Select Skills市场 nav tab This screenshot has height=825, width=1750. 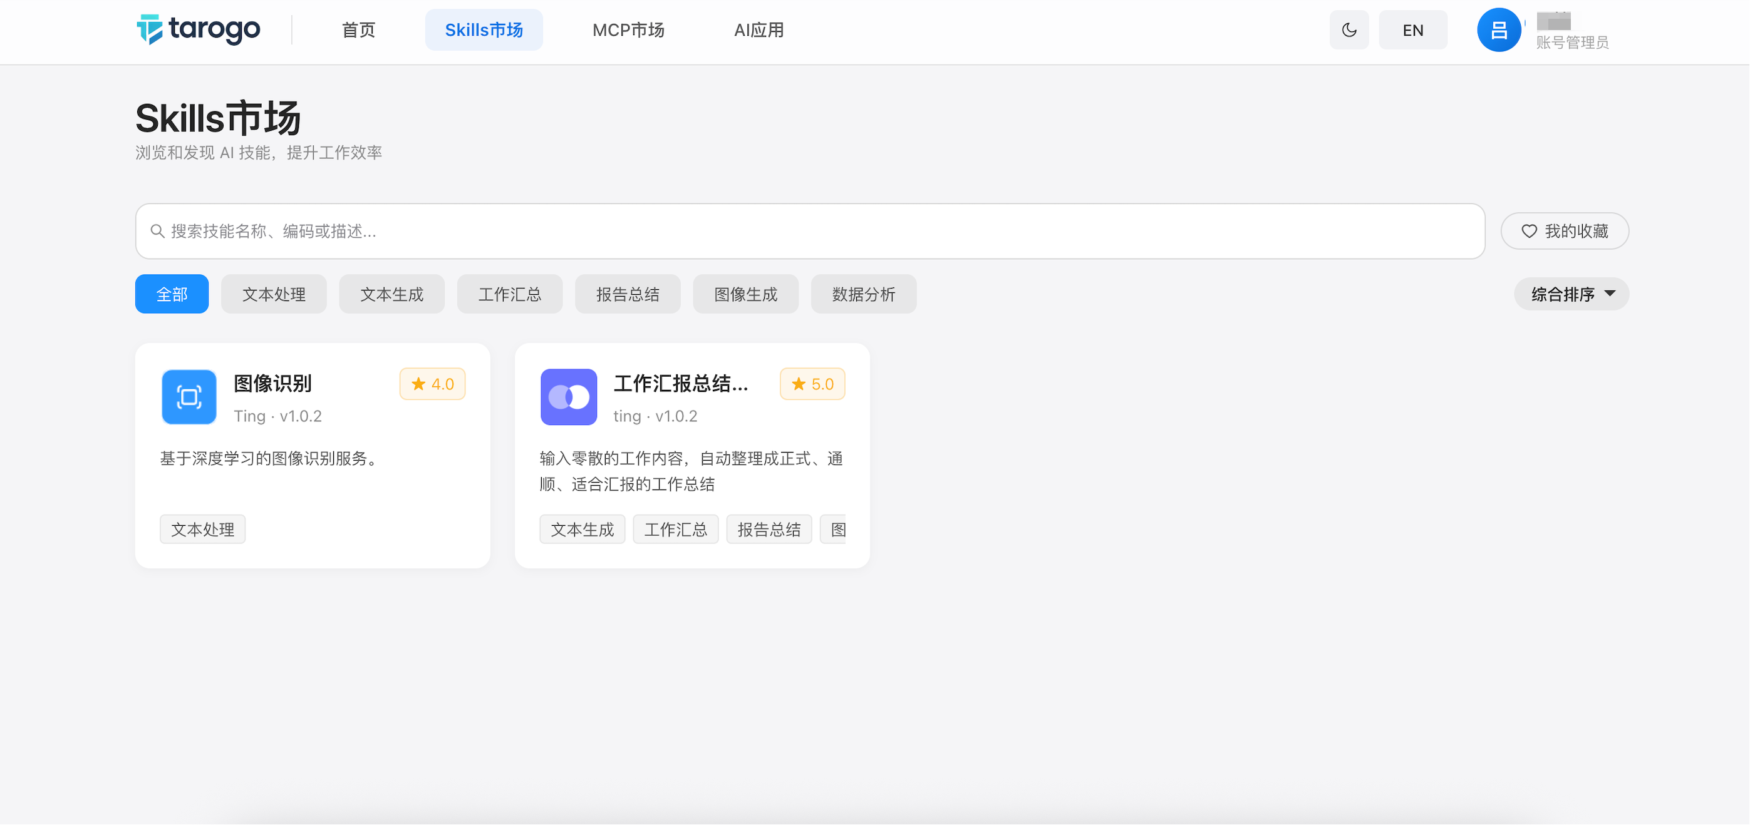[x=484, y=30]
